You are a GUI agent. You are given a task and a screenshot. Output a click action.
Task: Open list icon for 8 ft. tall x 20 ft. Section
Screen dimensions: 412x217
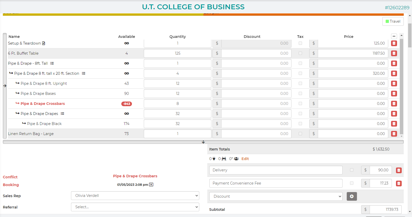click(84, 73)
